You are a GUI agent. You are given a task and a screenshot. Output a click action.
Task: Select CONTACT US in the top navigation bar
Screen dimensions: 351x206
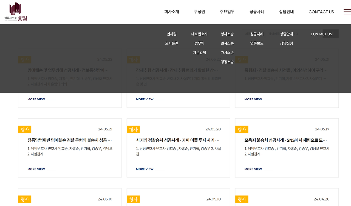pyautogui.click(x=321, y=12)
